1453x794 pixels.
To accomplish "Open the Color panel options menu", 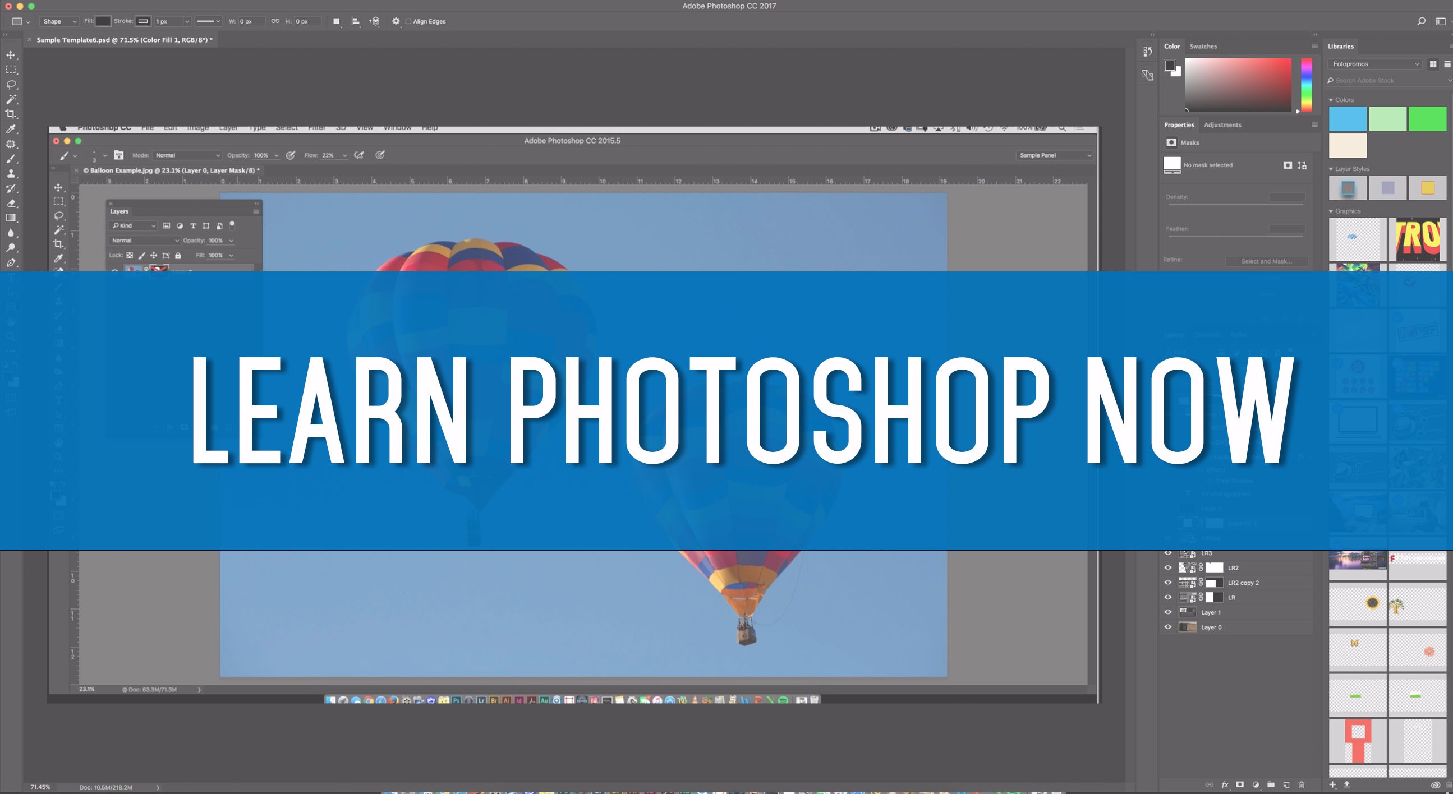I will (1314, 46).
